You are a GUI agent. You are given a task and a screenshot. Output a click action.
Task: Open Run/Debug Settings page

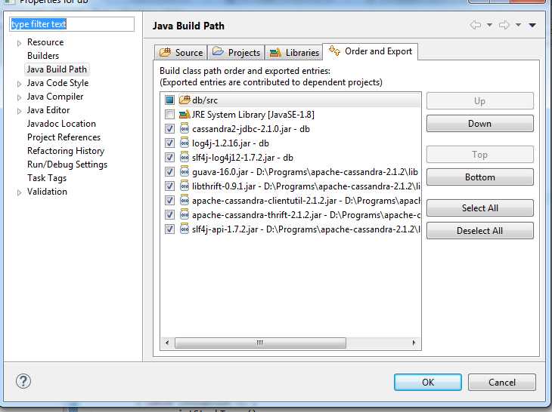pos(67,164)
